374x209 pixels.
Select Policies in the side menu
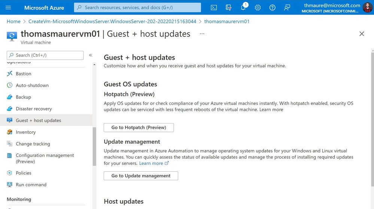[x=24, y=173]
